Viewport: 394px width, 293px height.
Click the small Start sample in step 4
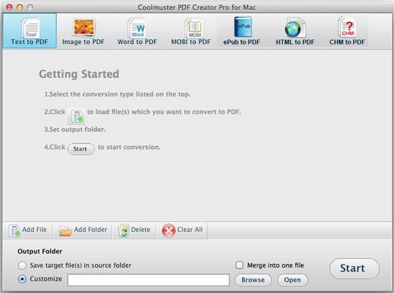(x=81, y=149)
